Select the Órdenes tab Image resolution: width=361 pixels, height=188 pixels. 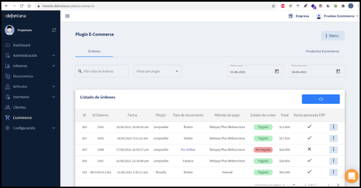pyautogui.click(x=94, y=51)
